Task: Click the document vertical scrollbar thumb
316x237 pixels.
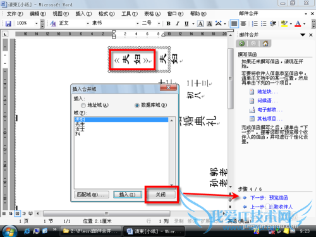Action: point(230,78)
